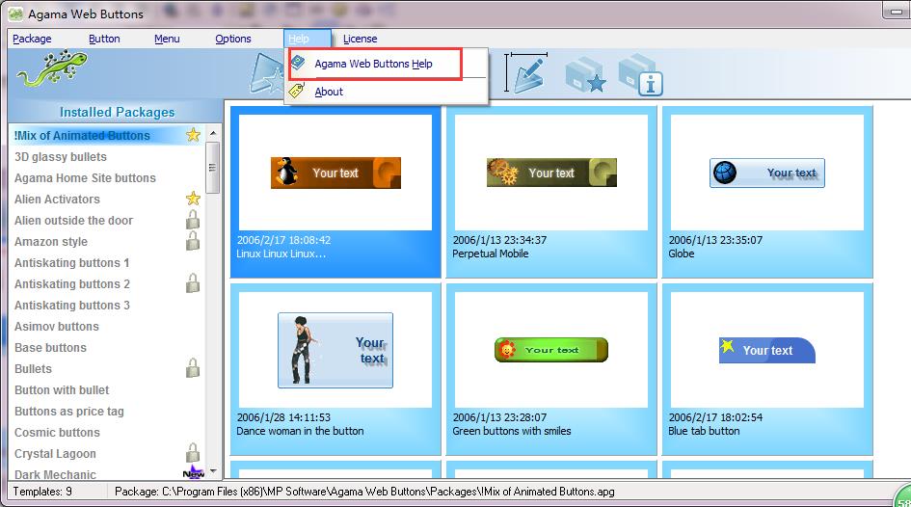Click the lock icon beside Antiskating buttons 2
Viewport: 911px width, 507px height.
(x=193, y=283)
